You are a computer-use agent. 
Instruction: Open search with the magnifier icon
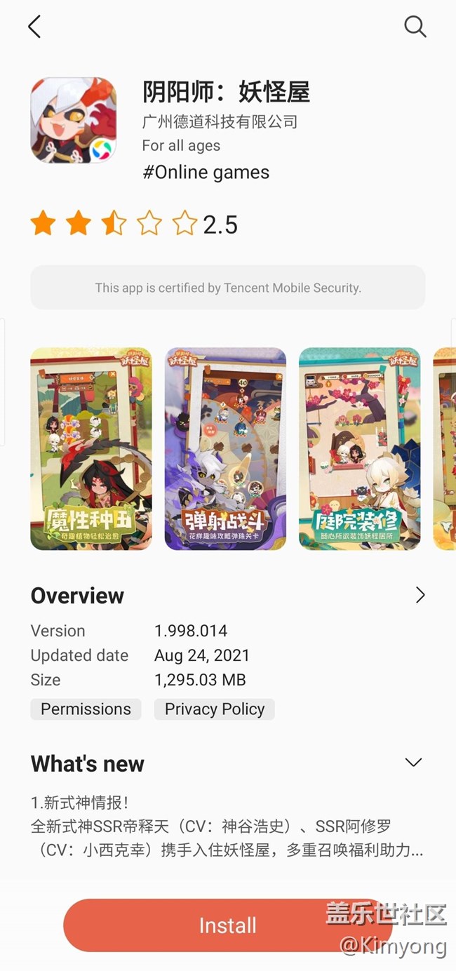click(x=415, y=27)
